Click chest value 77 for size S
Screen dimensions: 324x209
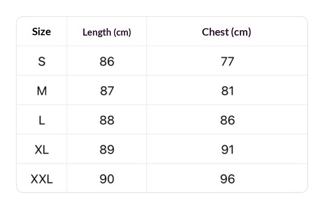[227, 61]
